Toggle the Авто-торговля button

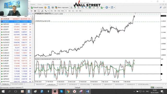click(x=62, y=7)
